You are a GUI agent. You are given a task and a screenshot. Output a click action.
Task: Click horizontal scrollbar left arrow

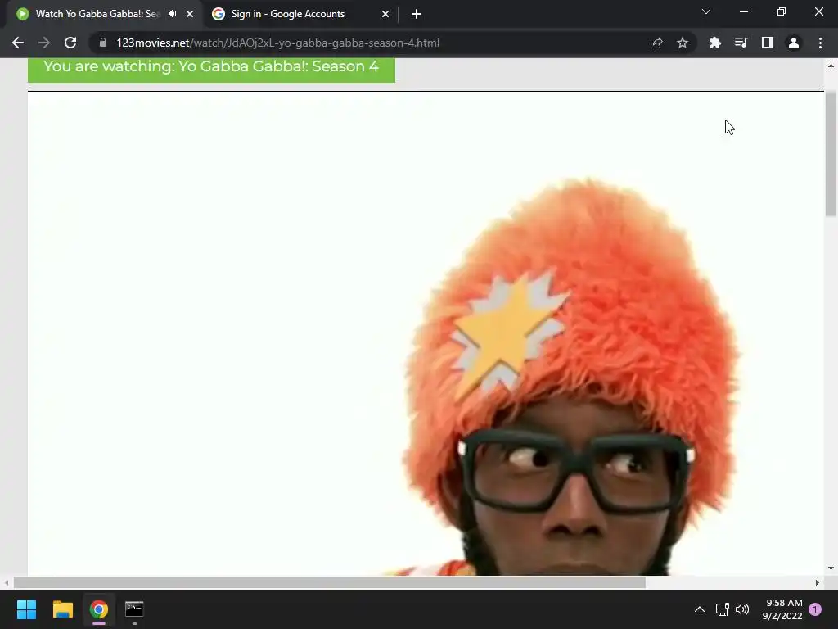tap(7, 582)
